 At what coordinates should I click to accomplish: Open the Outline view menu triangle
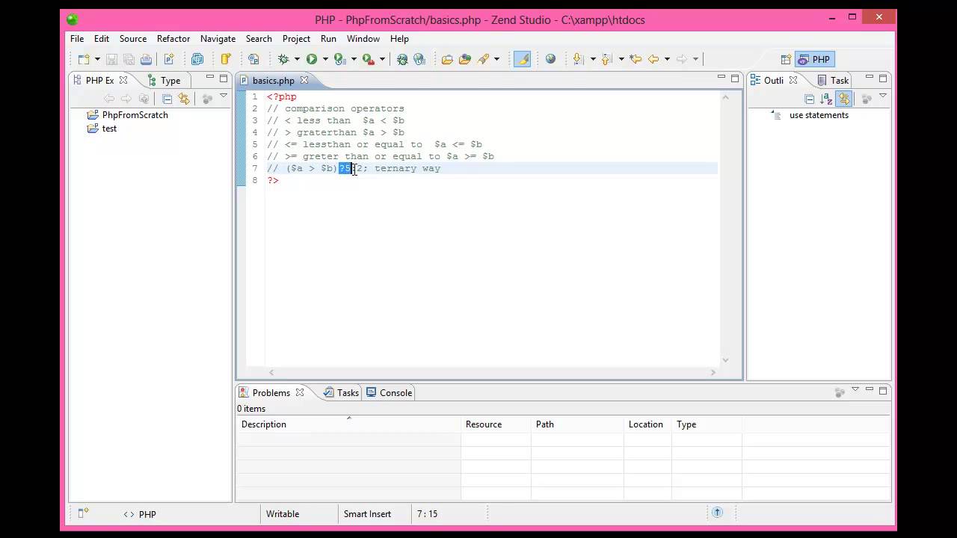pos(883,96)
